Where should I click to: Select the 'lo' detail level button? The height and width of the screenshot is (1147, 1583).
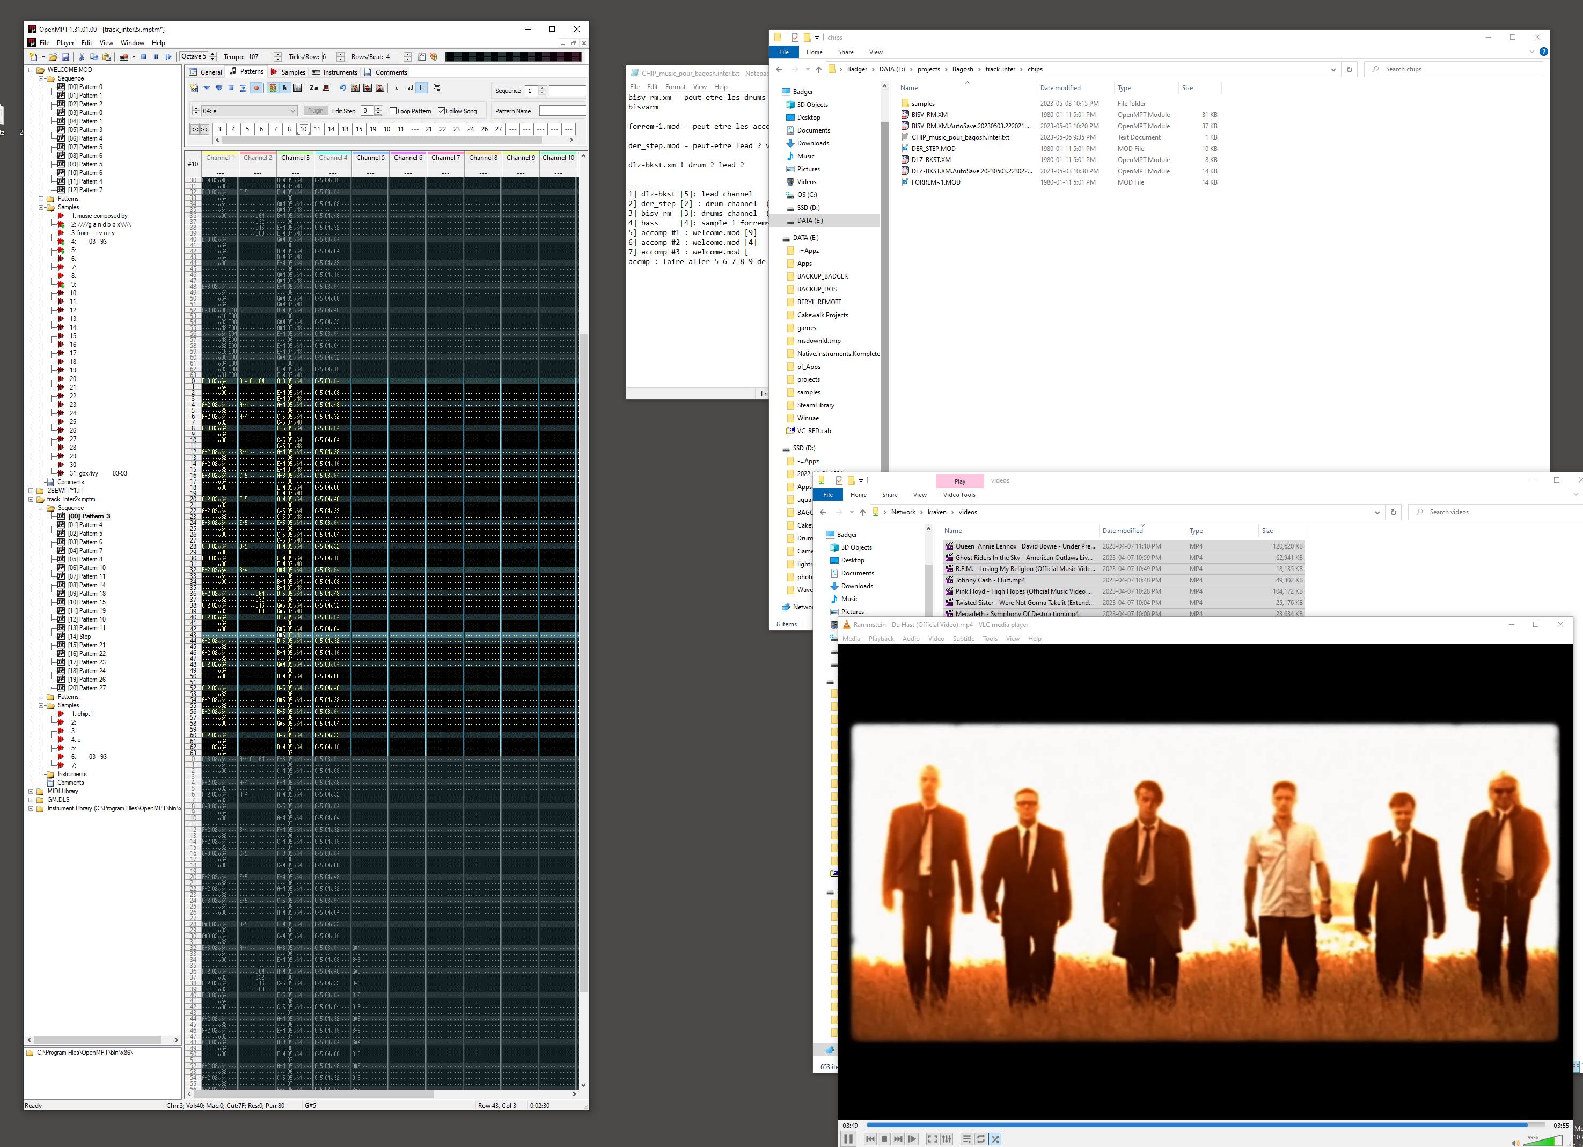[397, 88]
